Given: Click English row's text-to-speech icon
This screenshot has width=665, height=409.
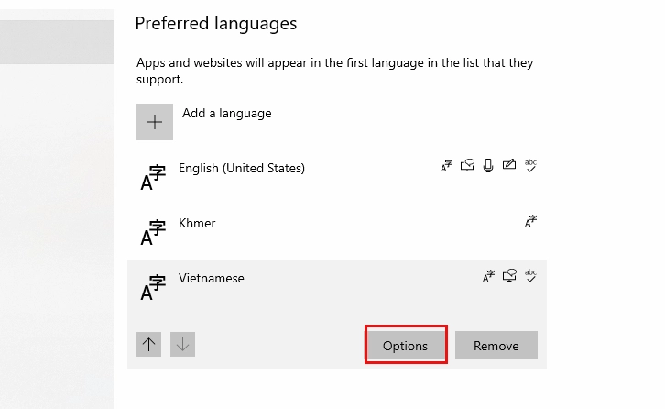Looking at the screenshot, I should 467,166.
